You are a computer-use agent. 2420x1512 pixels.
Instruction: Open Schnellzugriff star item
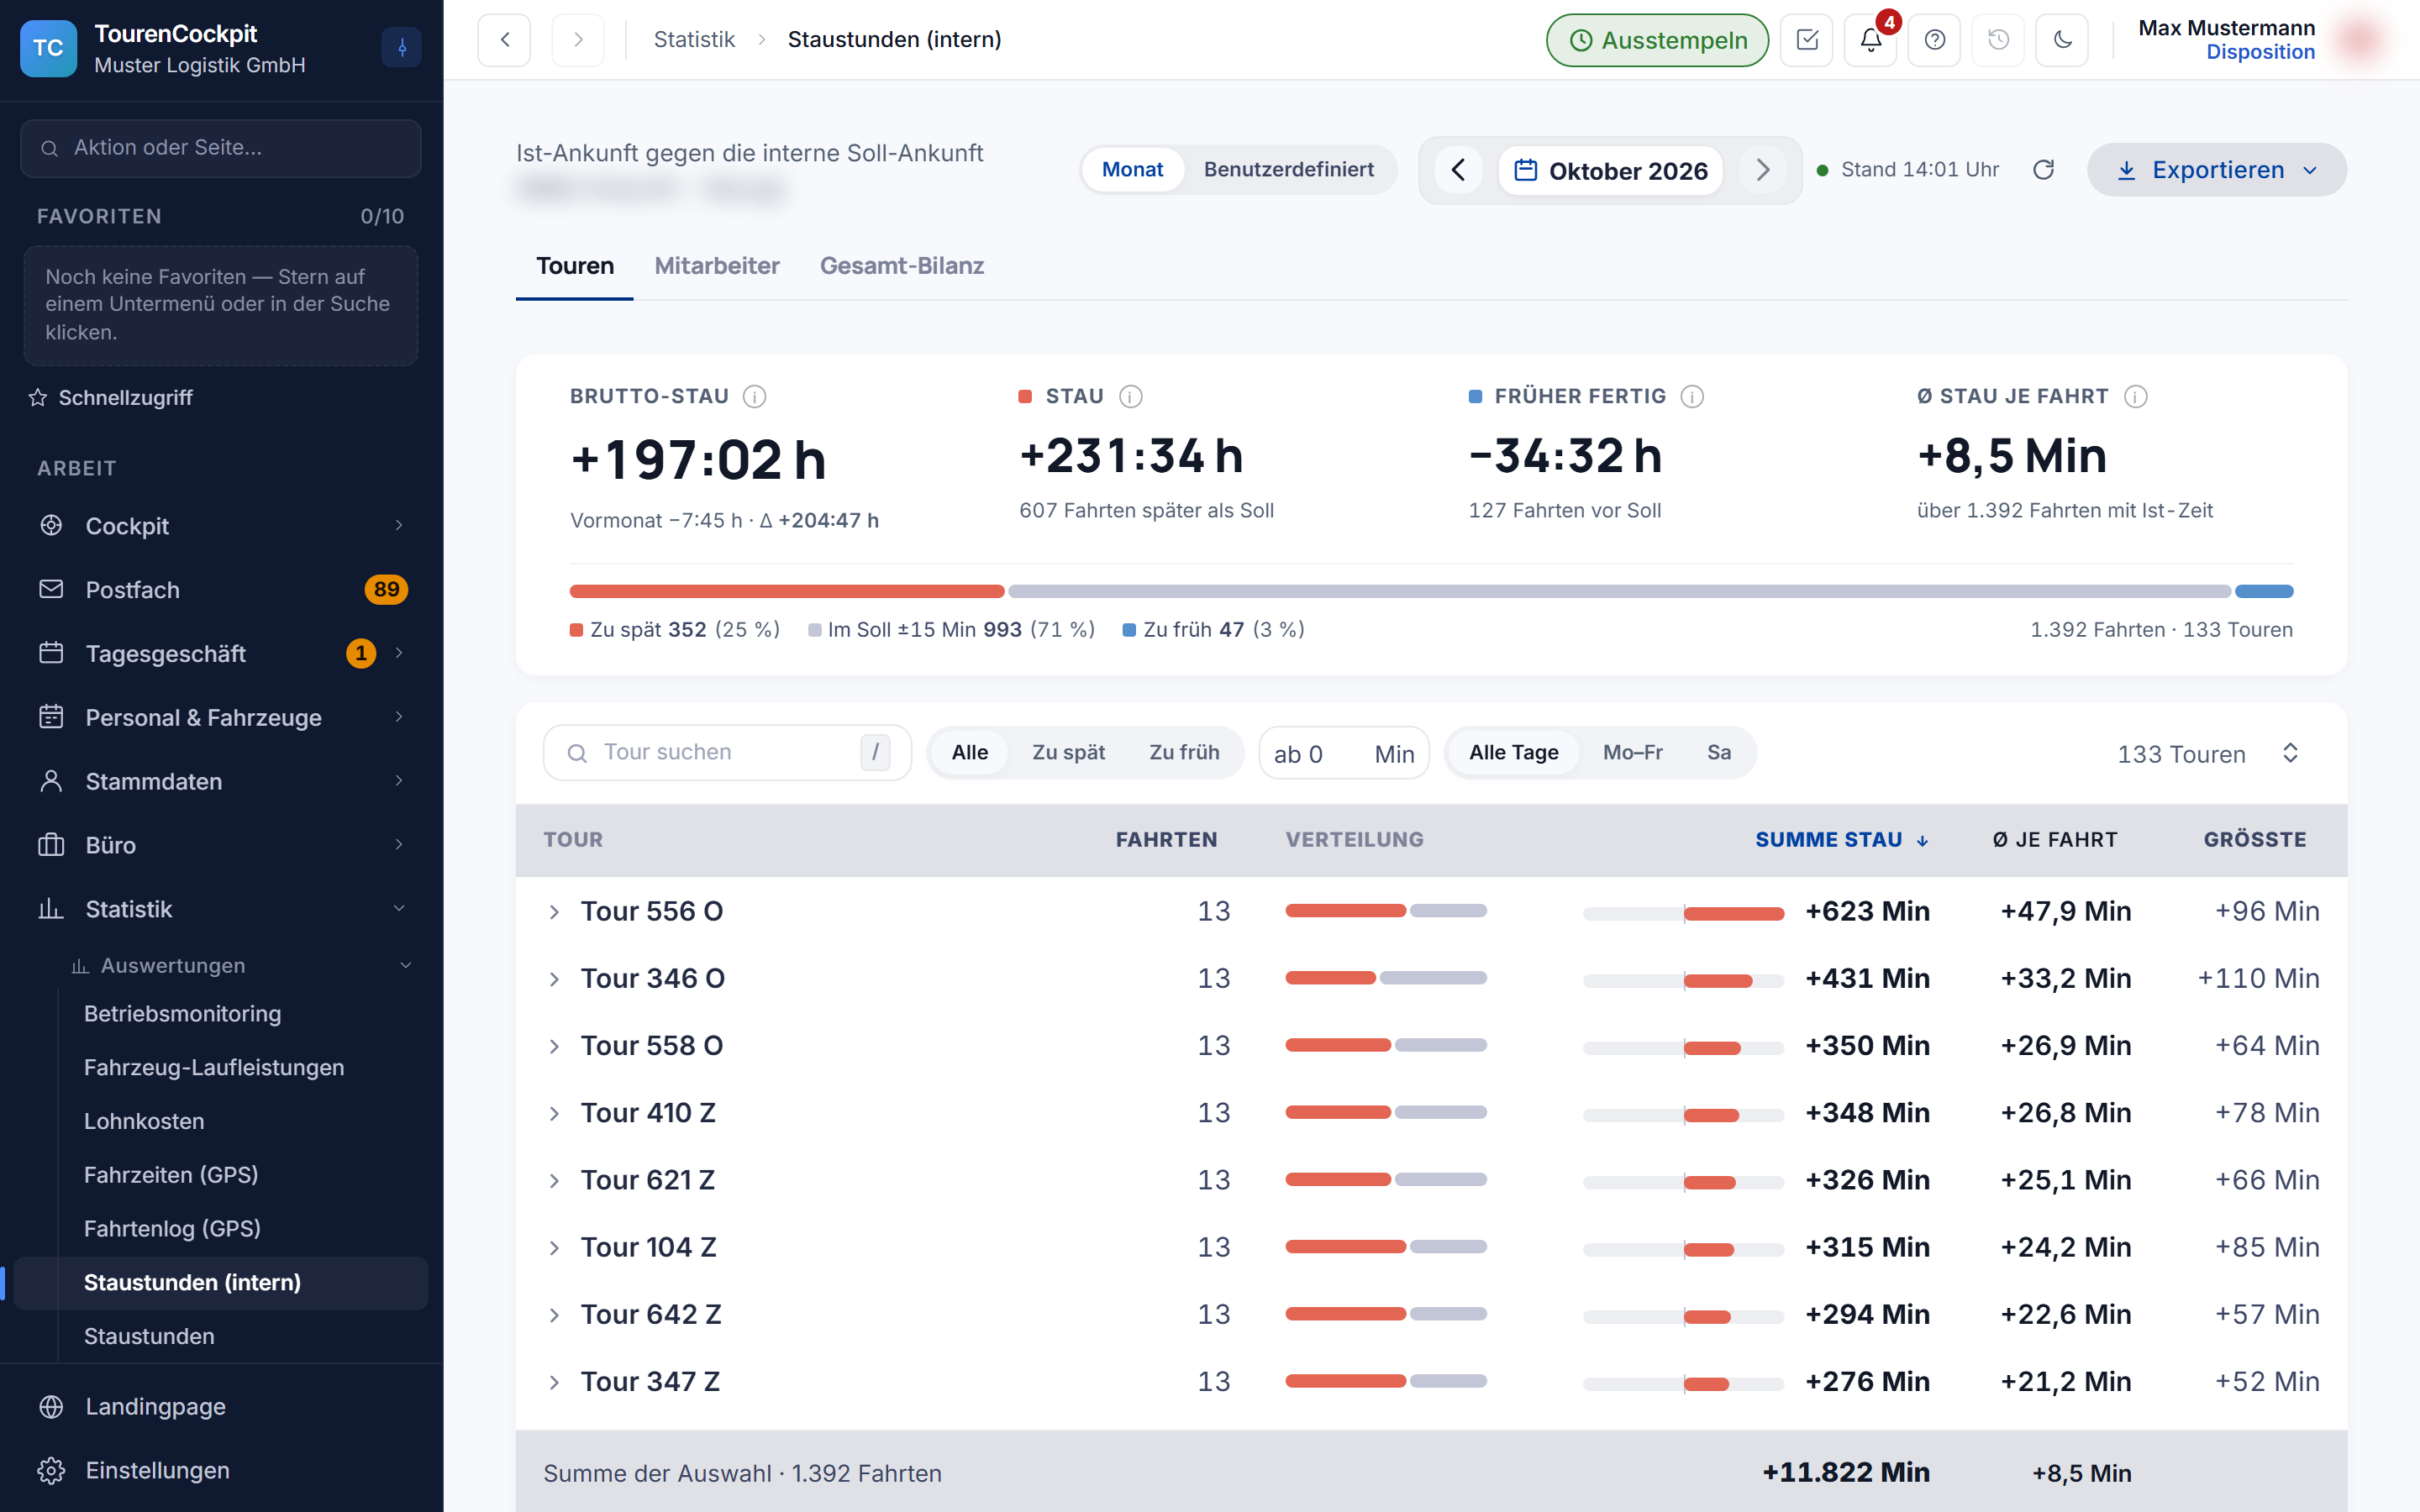(110, 398)
